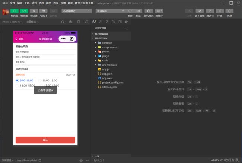The image size is (242, 163).
Task: Open the 普通编译 compile mode dropdown
Action: tap(111, 11)
